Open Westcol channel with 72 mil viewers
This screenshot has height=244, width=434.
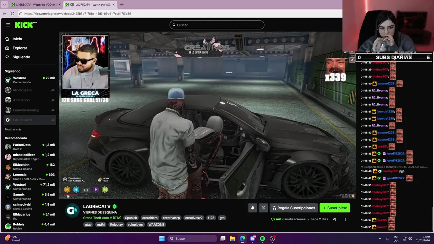pyautogui.click(x=29, y=80)
